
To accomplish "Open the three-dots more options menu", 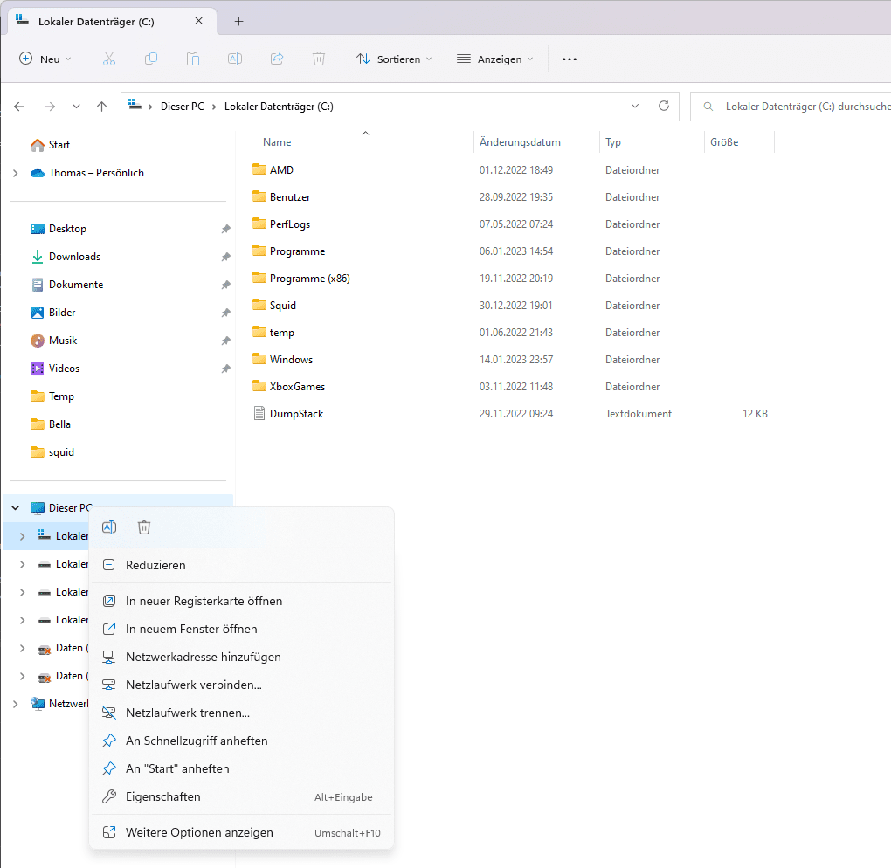I will coord(570,59).
